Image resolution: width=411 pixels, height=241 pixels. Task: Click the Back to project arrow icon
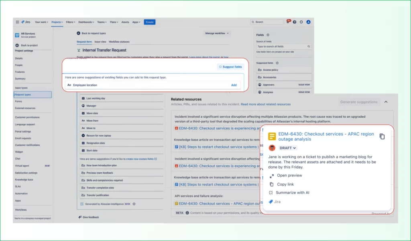pos(17,45)
